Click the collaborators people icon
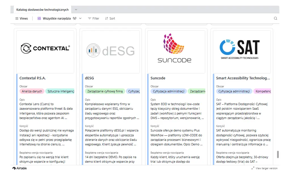285x176 pixels. coord(74,18)
